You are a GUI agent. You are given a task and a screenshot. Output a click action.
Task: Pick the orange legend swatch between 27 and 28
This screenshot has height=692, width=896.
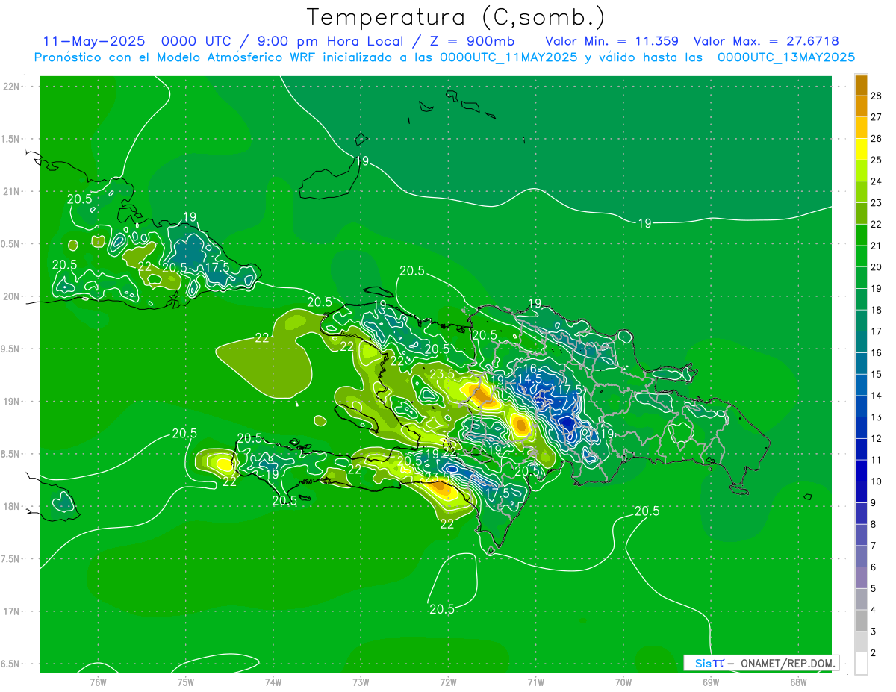click(x=861, y=107)
